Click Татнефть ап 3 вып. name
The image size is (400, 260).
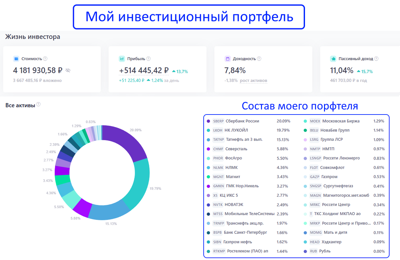(244, 140)
